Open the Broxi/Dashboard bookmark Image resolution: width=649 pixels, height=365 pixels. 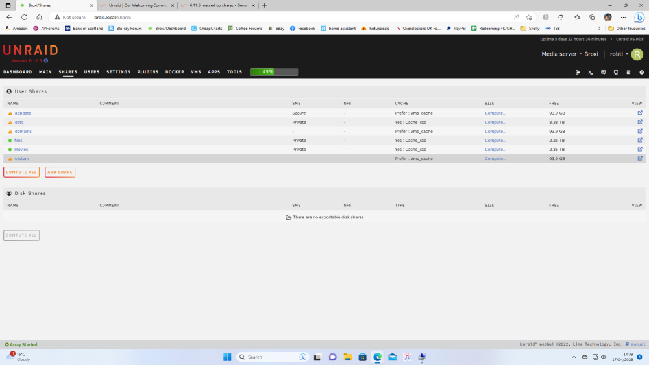(167, 29)
